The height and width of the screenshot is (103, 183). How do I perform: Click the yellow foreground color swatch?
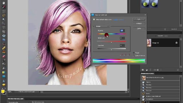3,91
